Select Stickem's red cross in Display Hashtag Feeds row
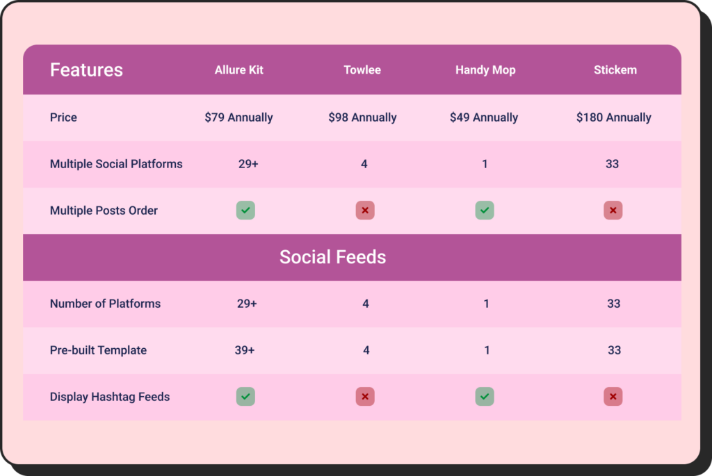Screen dimensions: 712x476 pyautogui.click(x=613, y=397)
